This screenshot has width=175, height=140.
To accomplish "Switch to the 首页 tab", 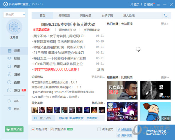I will pyautogui.click(x=43, y=15).
